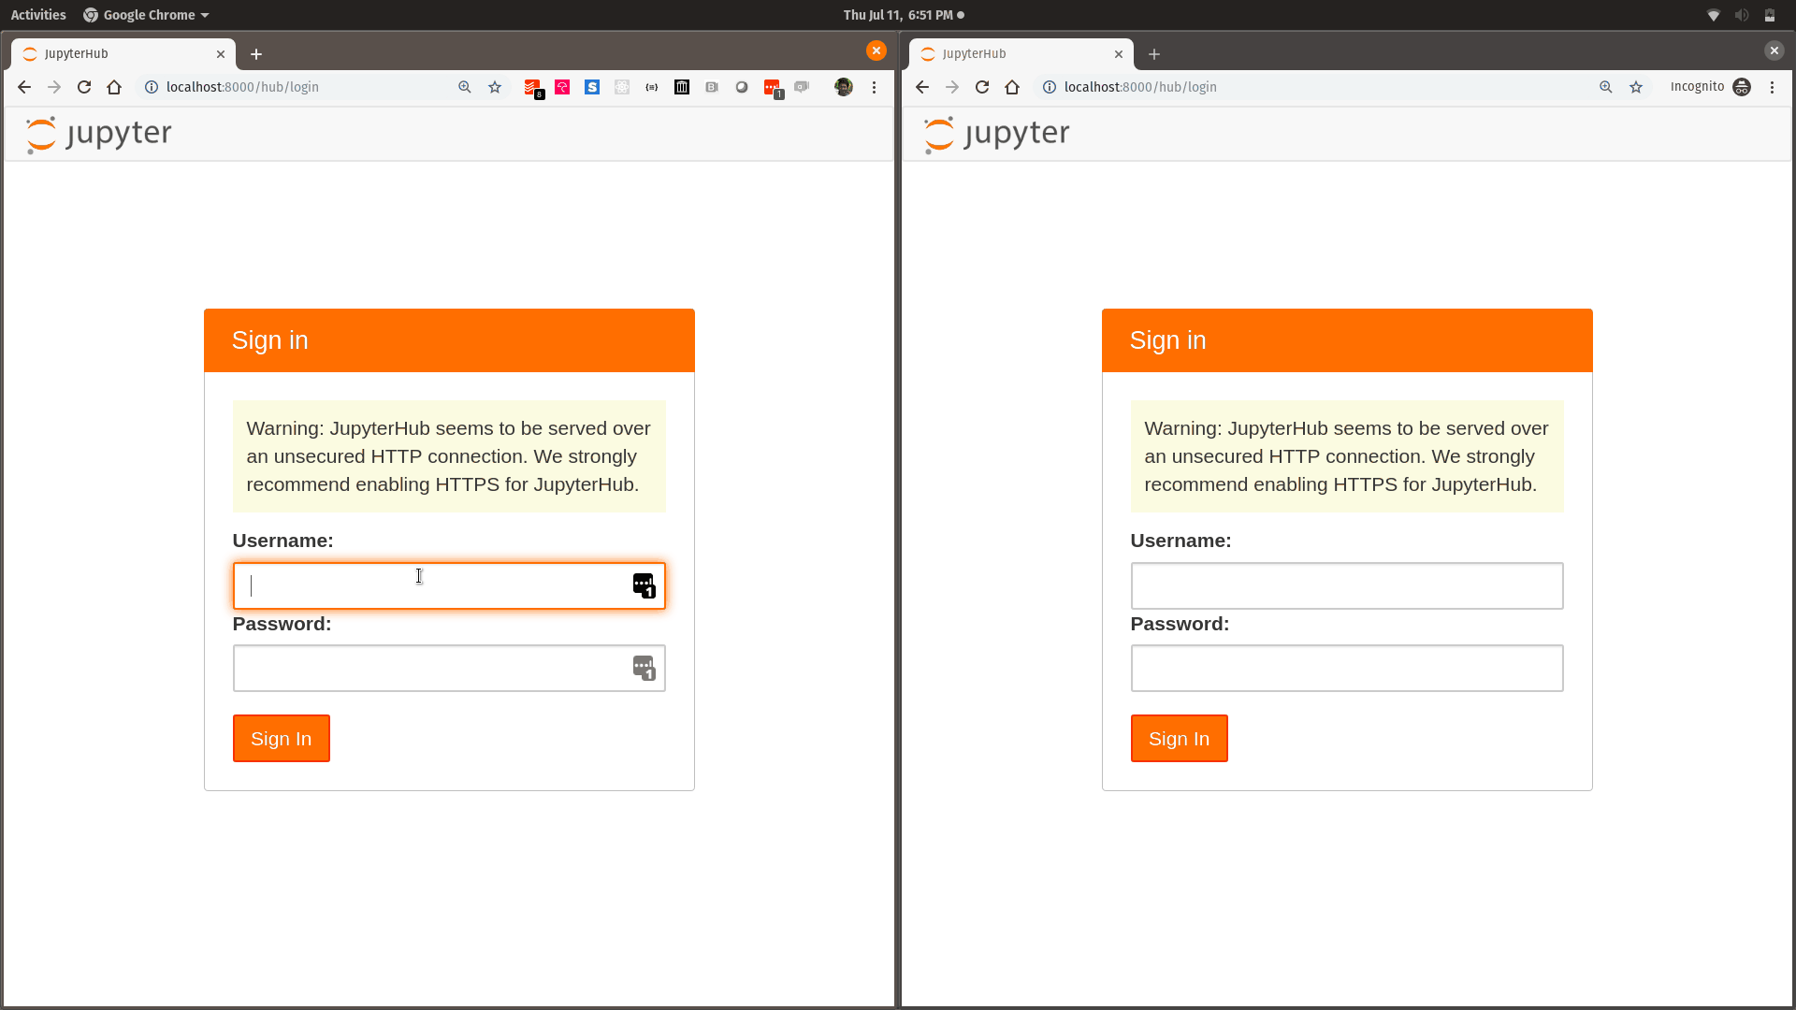Click the blue S extension icon
This screenshot has height=1010, width=1796.
[x=592, y=87]
